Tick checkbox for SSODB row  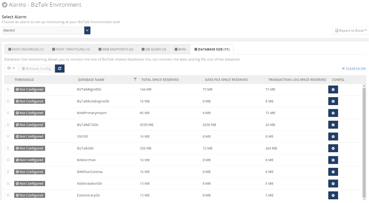pos(8,136)
